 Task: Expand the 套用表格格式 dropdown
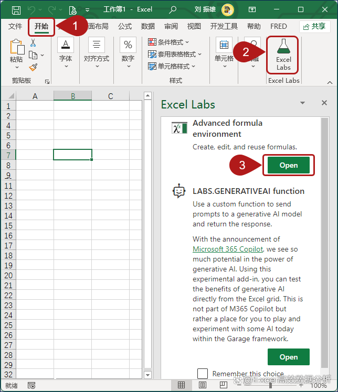coord(172,54)
